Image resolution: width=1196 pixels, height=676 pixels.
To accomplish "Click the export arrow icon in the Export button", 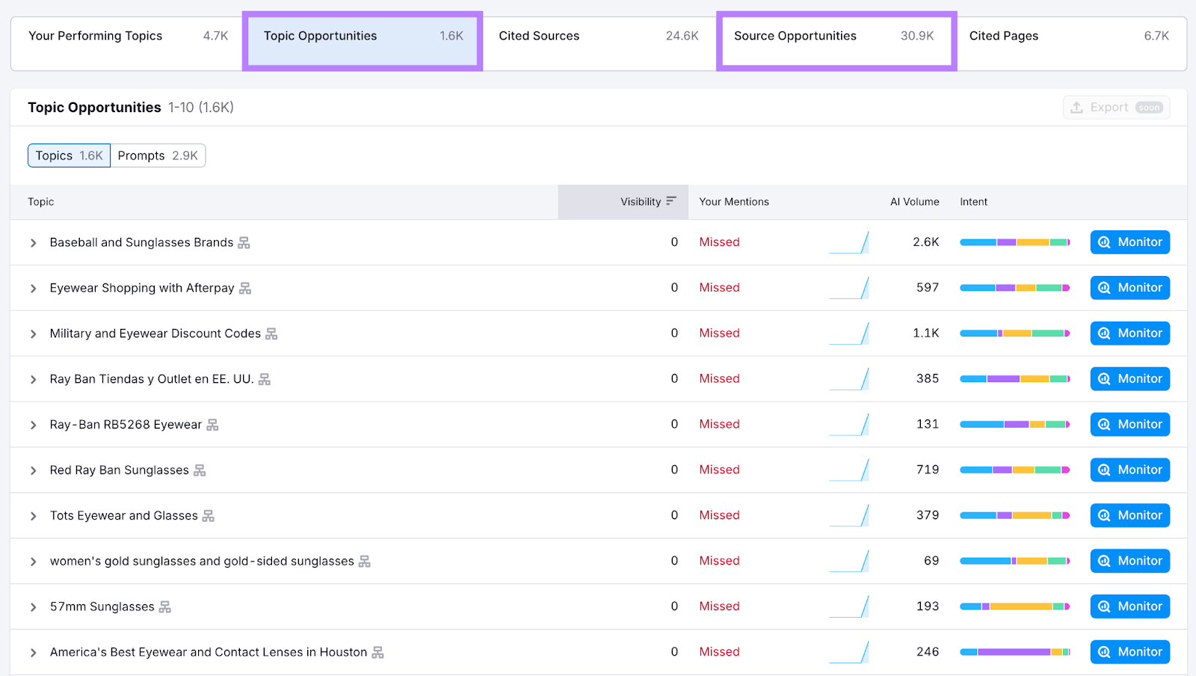I will pos(1076,107).
